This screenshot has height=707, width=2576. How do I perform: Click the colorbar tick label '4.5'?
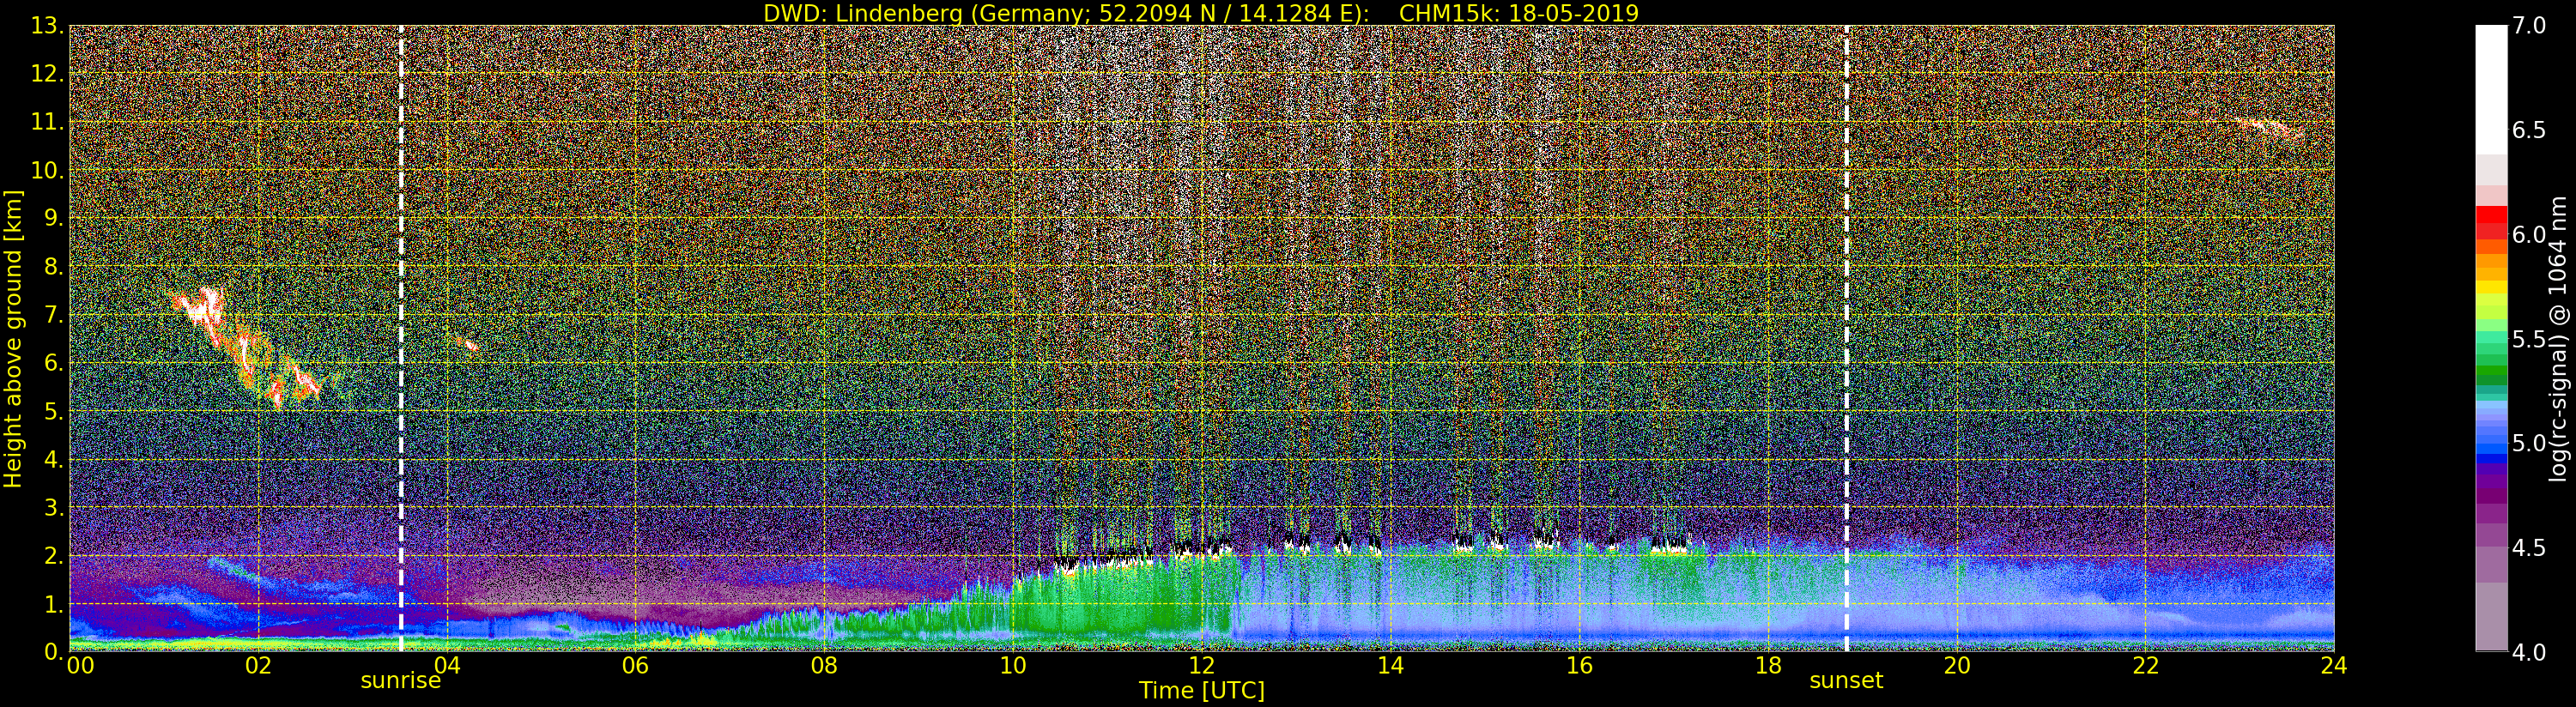pos(2529,547)
